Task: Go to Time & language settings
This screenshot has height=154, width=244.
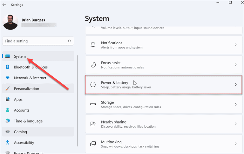Action: click(x=28, y=121)
